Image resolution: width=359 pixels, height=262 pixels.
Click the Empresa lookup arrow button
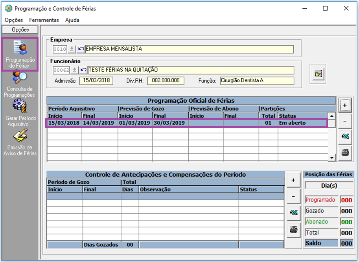coord(72,49)
